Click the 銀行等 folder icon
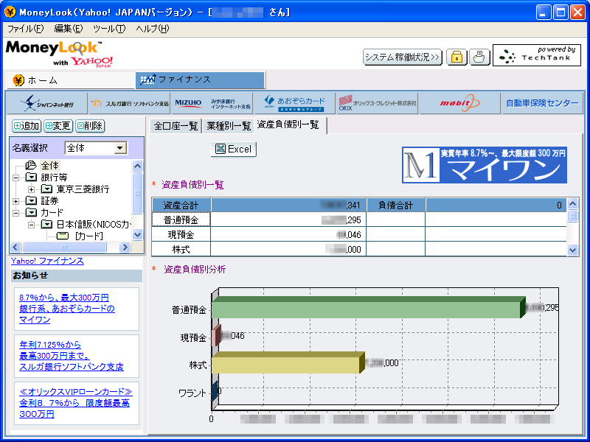 point(31,177)
